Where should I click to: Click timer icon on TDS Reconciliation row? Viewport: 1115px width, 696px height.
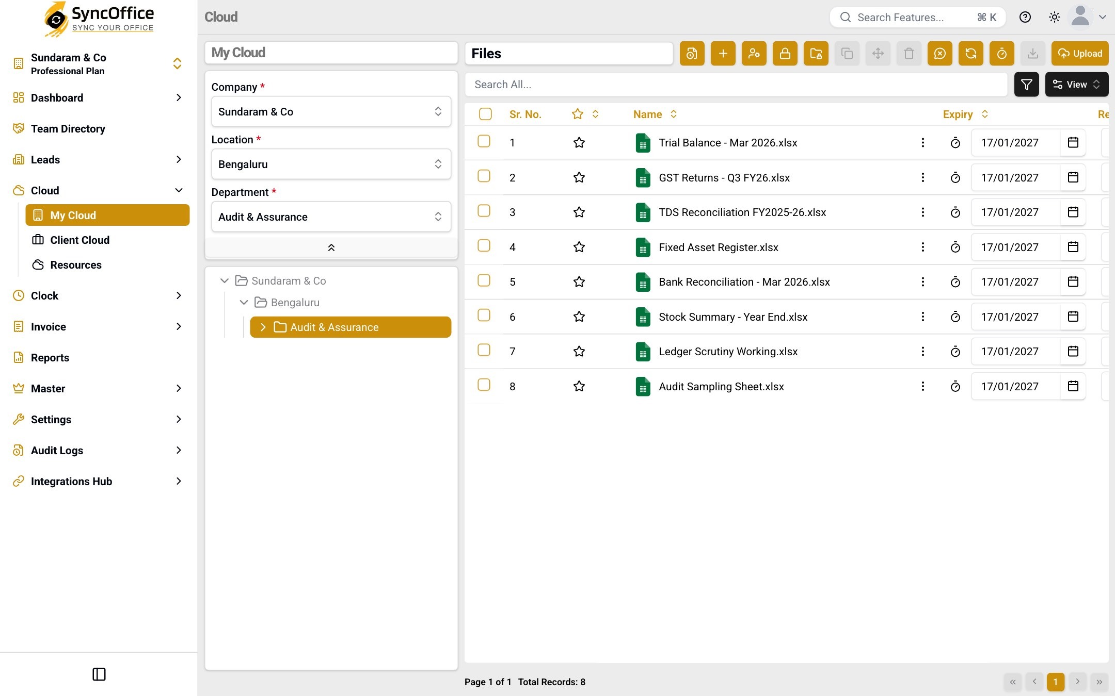click(955, 212)
